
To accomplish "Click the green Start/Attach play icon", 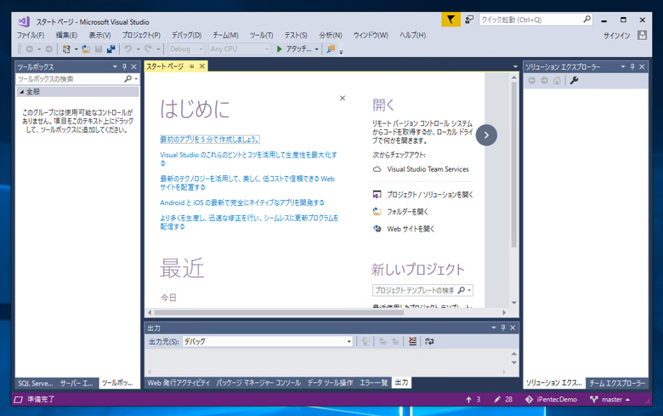I will click(279, 49).
